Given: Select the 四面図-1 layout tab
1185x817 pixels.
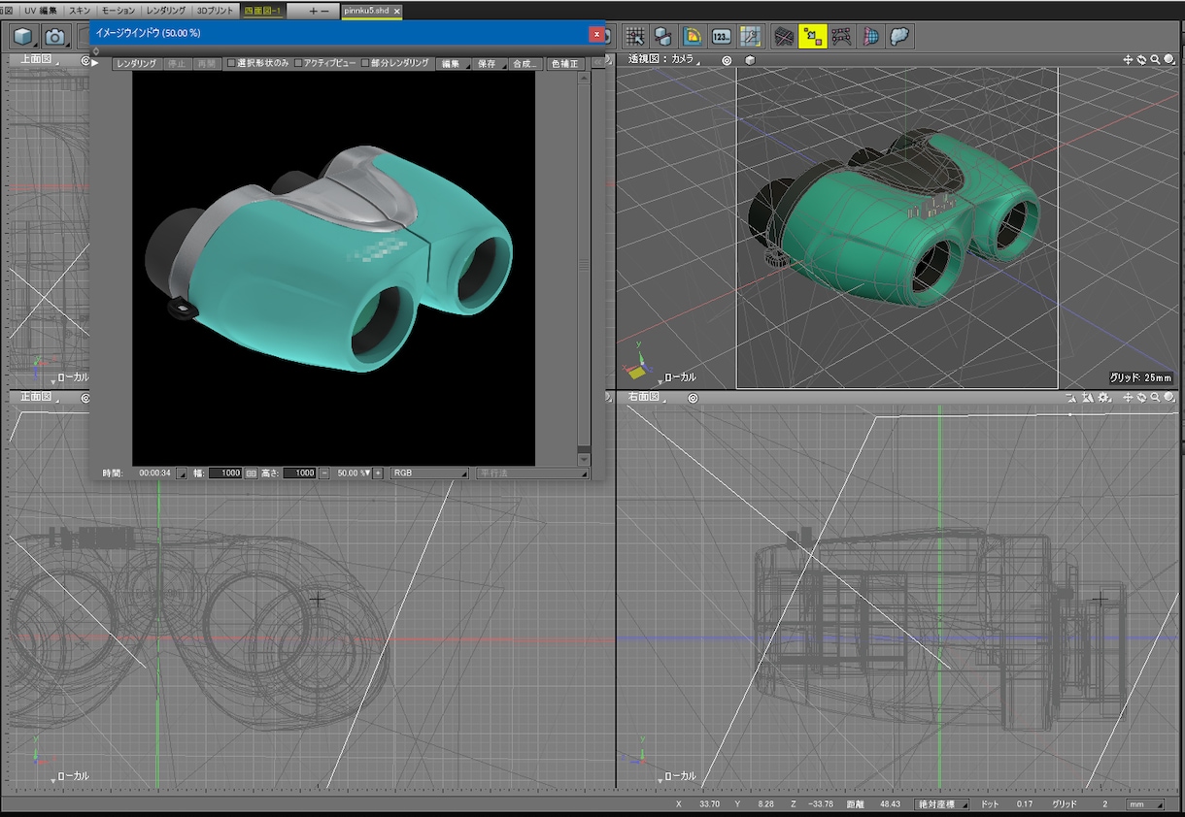Looking at the screenshot, I should pos(262,10).
